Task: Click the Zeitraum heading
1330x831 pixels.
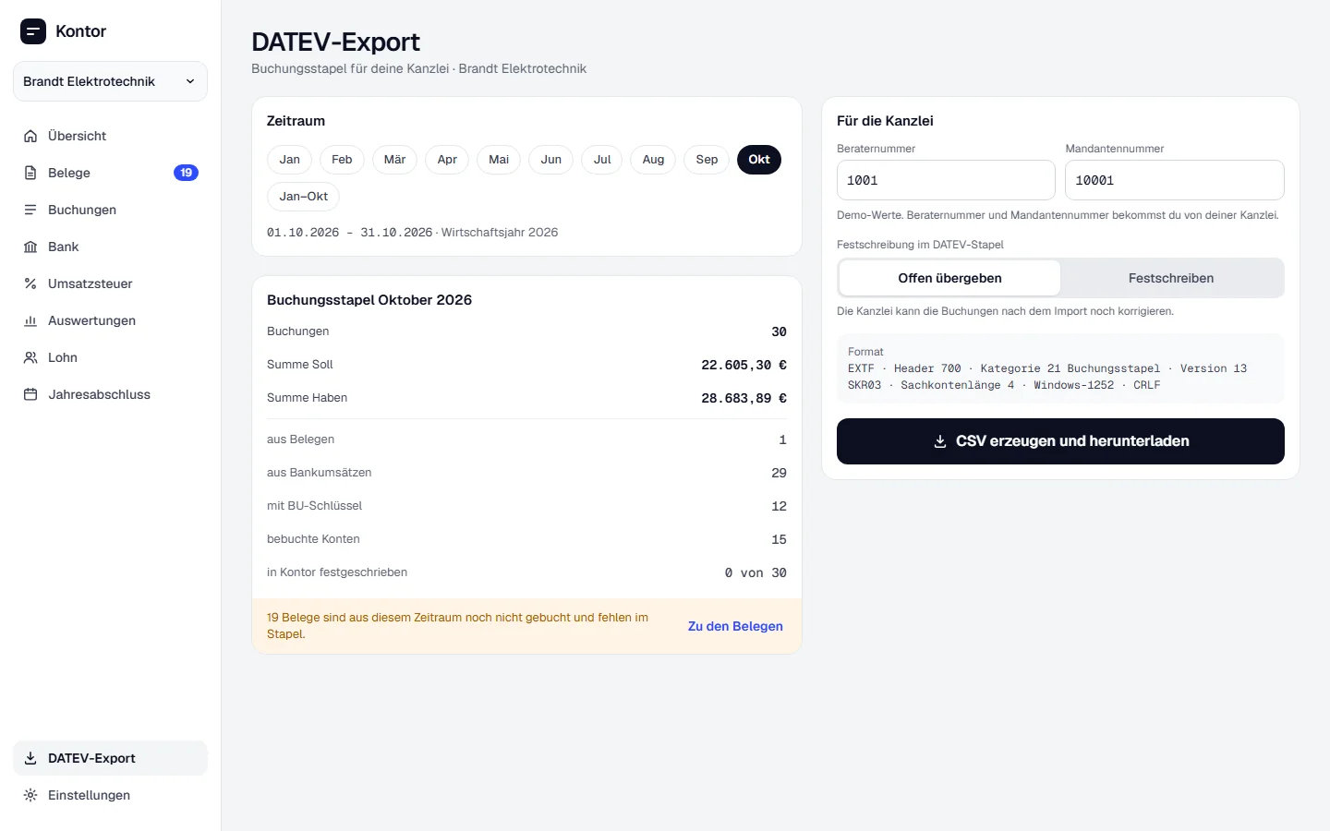Action: pyautogui.click(x=296, y=121)
